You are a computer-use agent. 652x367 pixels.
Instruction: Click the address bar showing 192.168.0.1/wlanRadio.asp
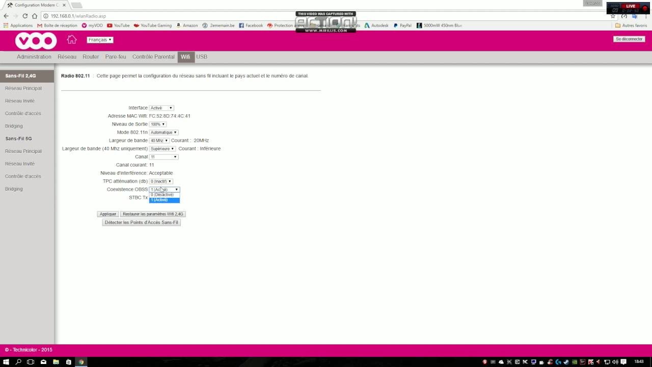click(x=326, y=16)
